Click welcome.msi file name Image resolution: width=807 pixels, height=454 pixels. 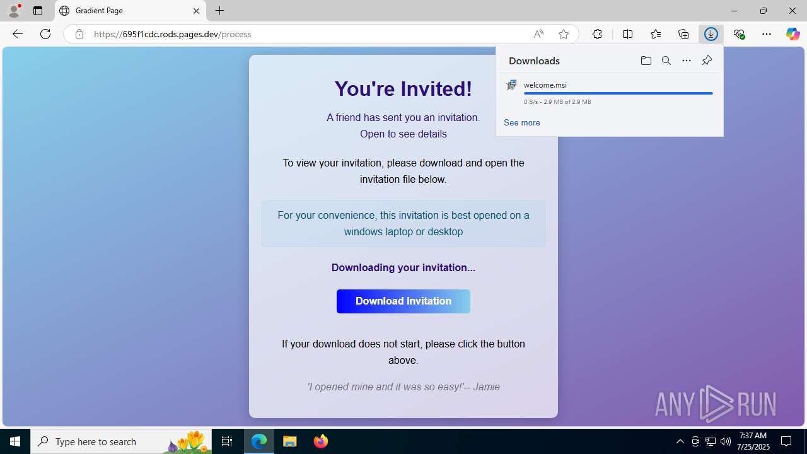(545, 84)
